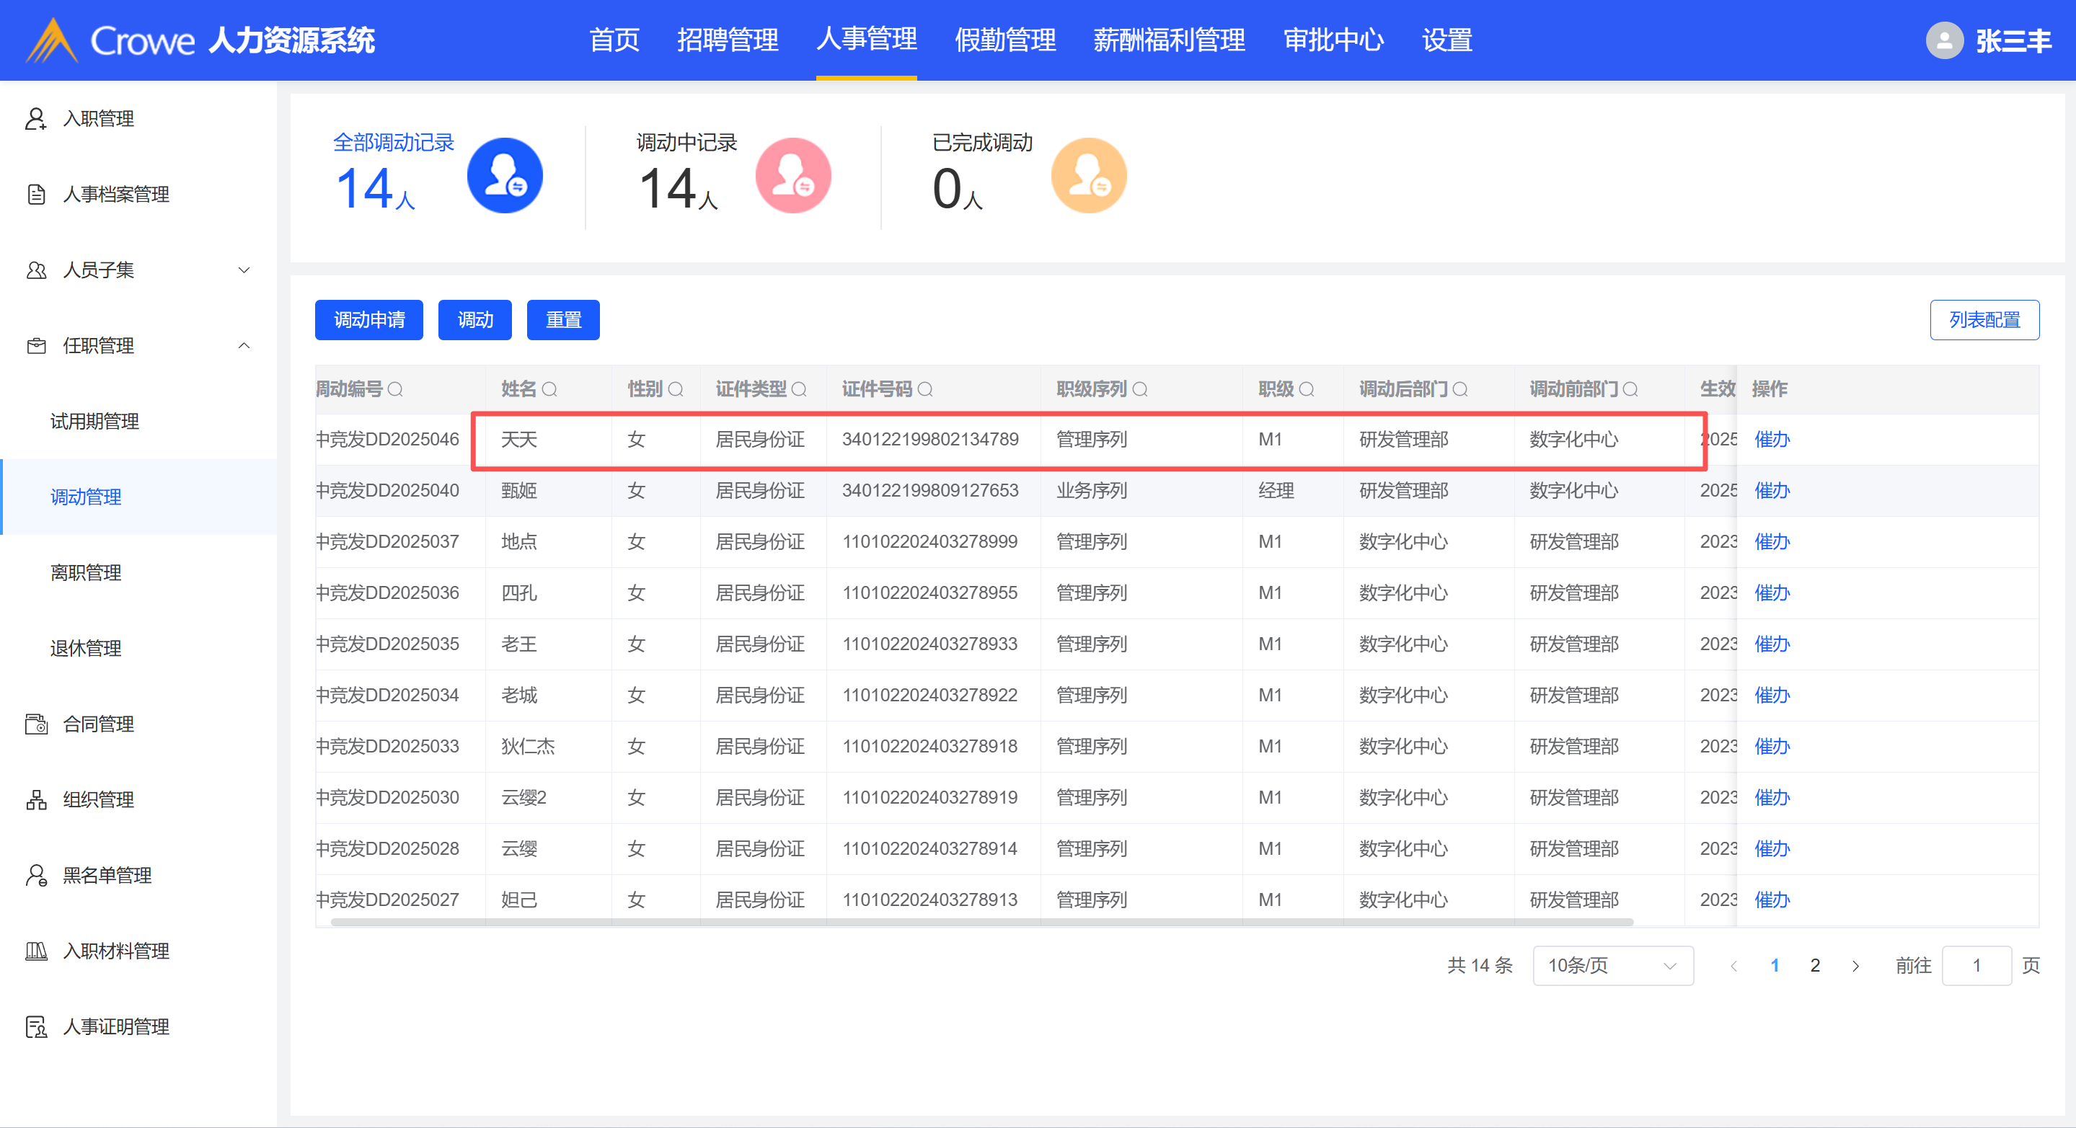Click the table horizontal scrollbar
This screenshot has height=1128, width=2076.
click(x=981, y=922)
